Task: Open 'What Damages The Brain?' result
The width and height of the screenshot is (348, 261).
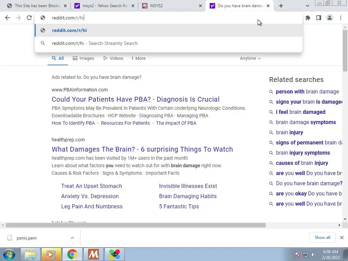Action: [x=142, y=149]
